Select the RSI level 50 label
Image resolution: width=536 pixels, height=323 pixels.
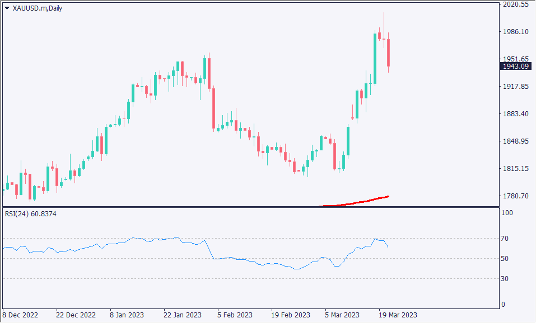click(x=505, y=259)
